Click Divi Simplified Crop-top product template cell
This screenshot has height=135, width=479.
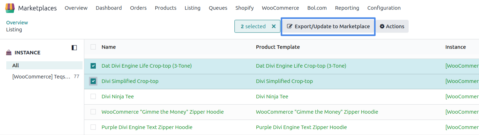(284, 81)
